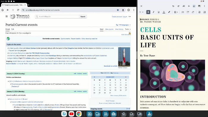Click the Wikipedia Log in link
This screenshot has width=208, height=117.
point(125,17)
